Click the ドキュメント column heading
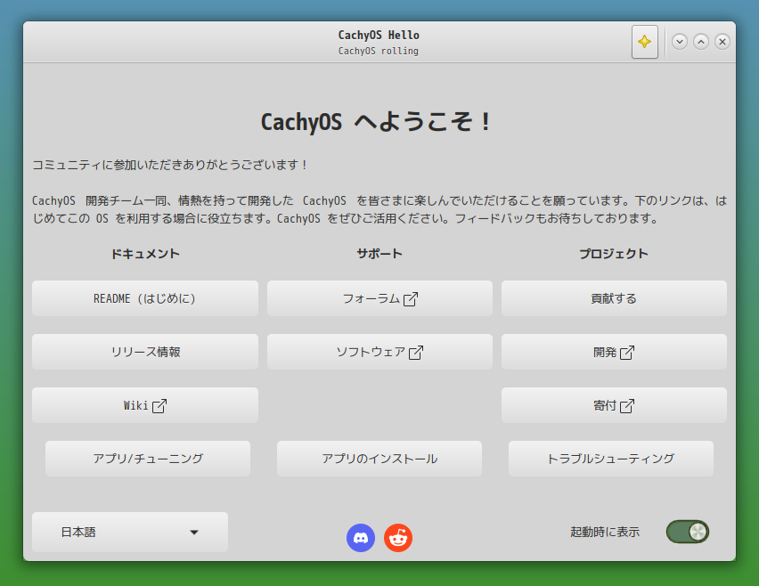 (145, 254)
